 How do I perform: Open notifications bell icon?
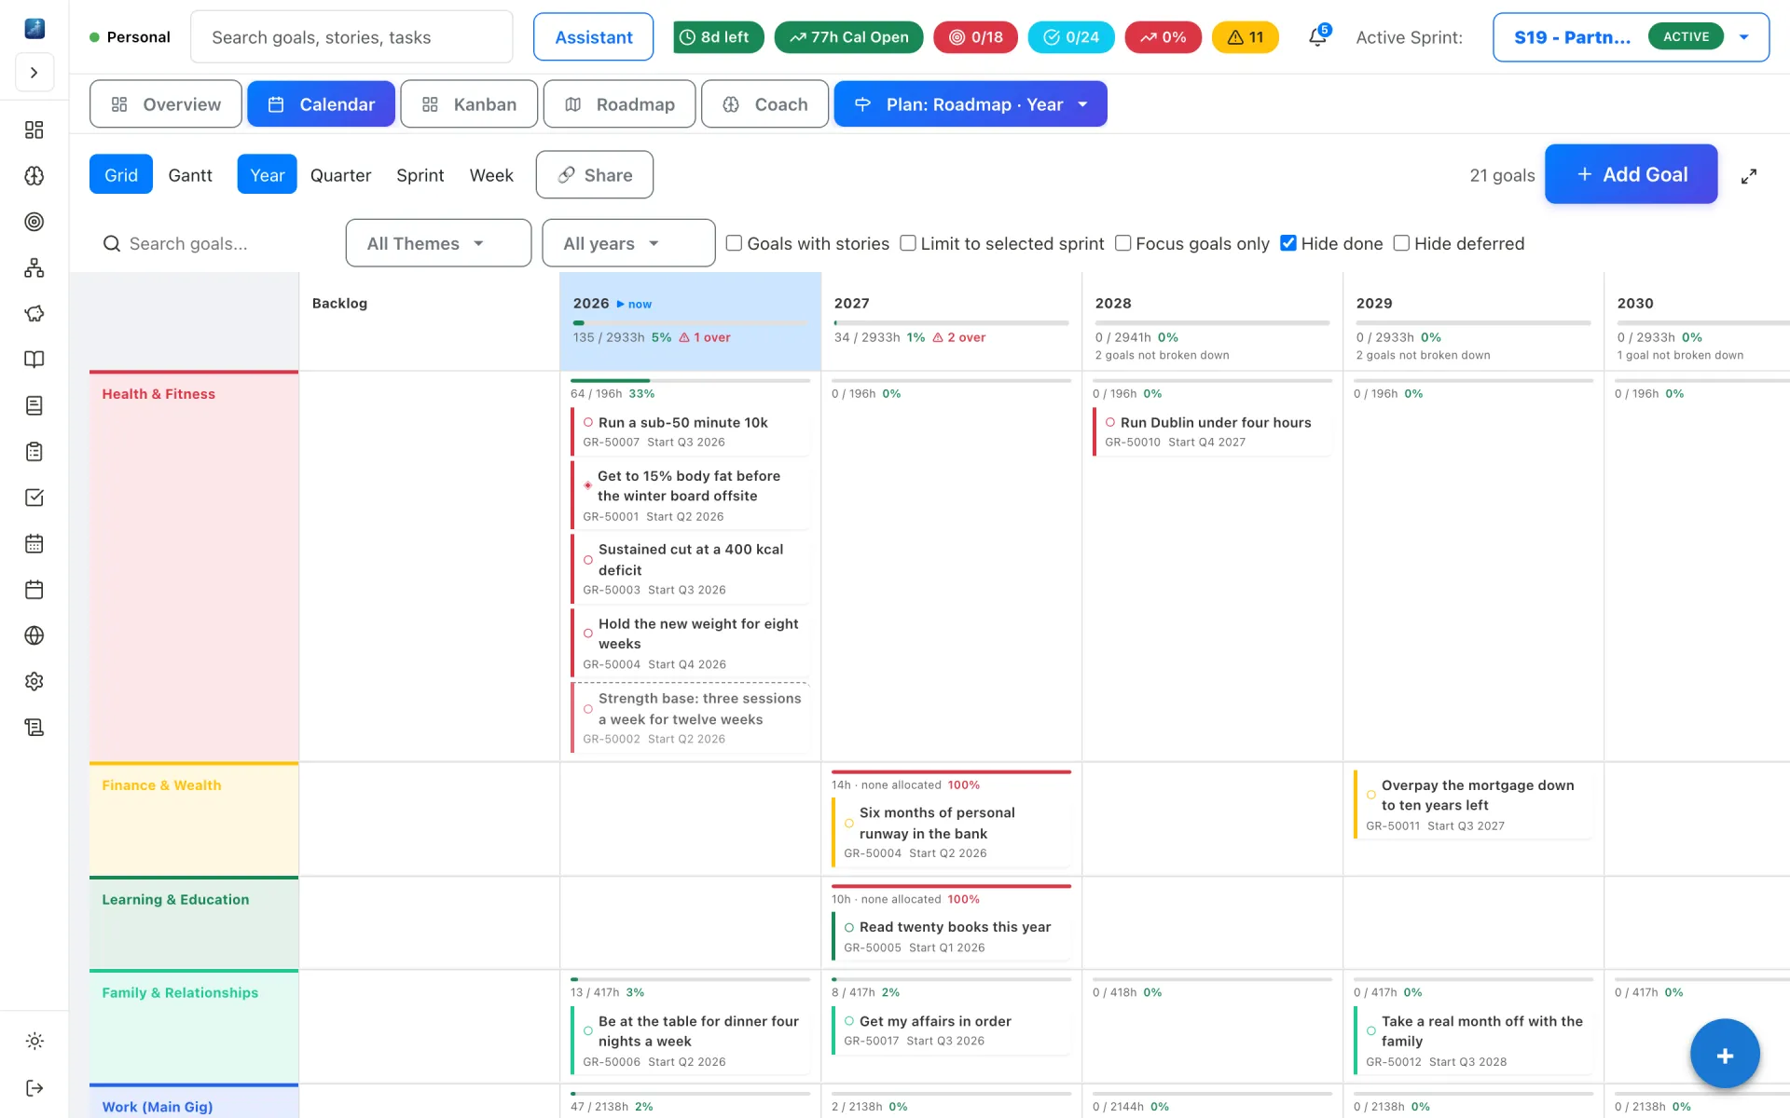point(1317,37)
